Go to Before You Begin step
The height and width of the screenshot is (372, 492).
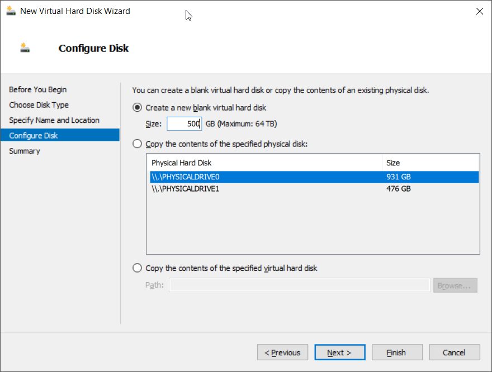[x=37, y=89]
